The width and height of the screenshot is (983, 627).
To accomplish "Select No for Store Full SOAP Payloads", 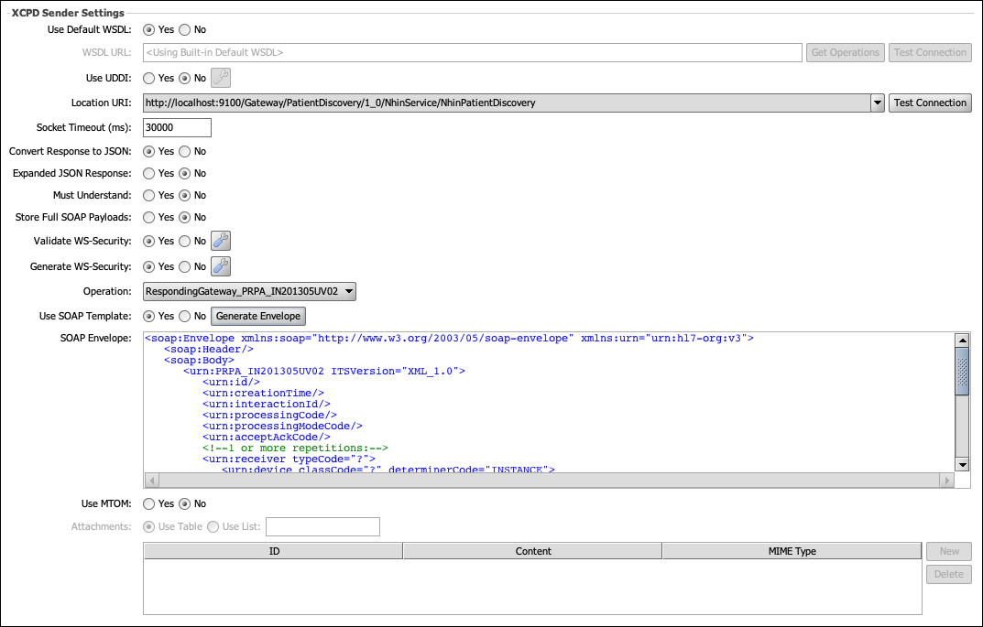I will [x=184, y=217].
